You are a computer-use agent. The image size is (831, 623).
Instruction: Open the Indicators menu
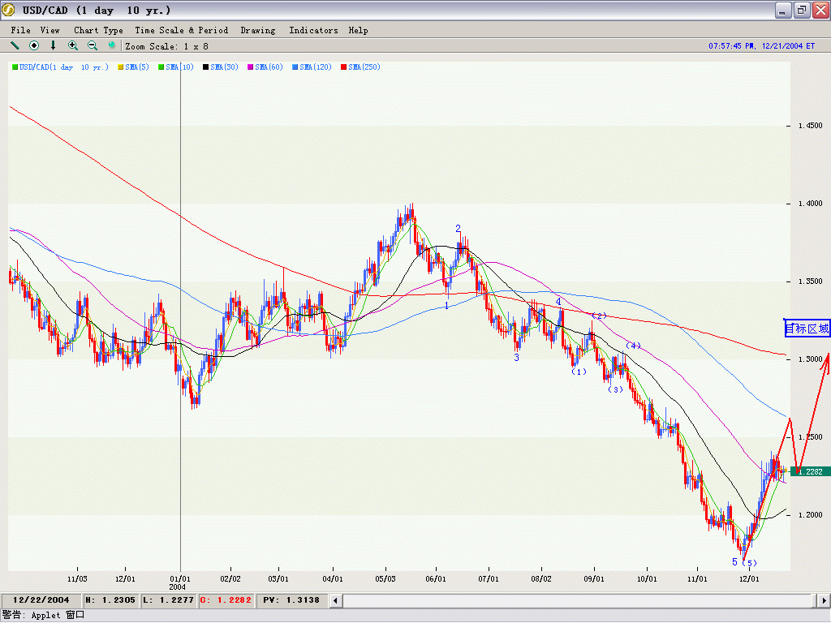click(313, 30)
